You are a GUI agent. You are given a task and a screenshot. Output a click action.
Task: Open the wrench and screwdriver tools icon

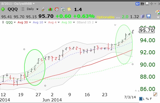(44, 9)
